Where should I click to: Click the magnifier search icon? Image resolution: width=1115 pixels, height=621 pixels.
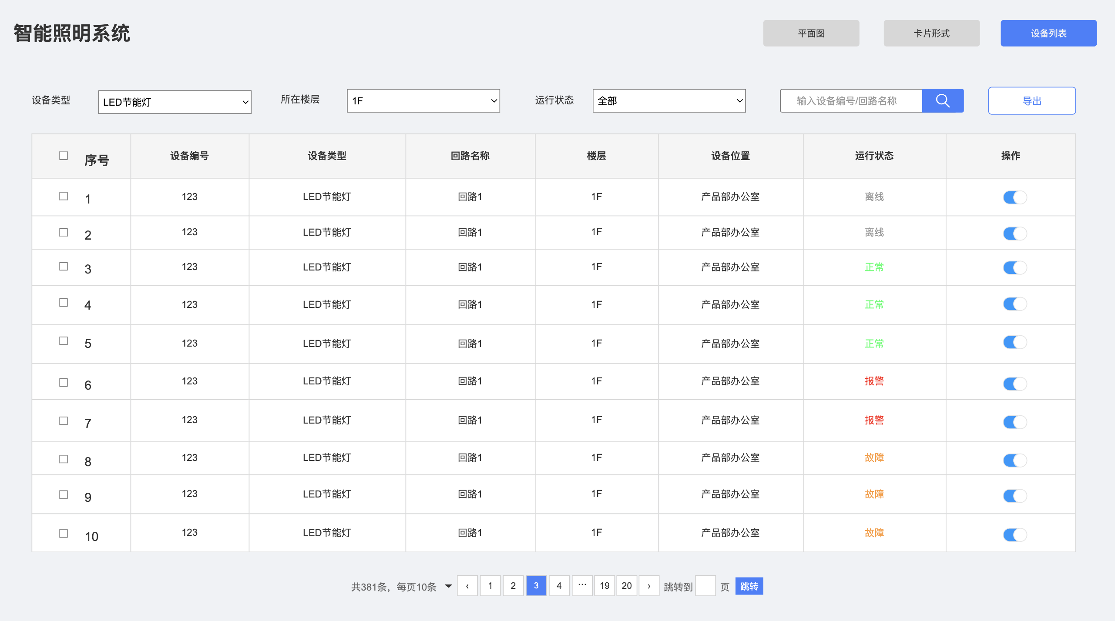coord(943,101)
